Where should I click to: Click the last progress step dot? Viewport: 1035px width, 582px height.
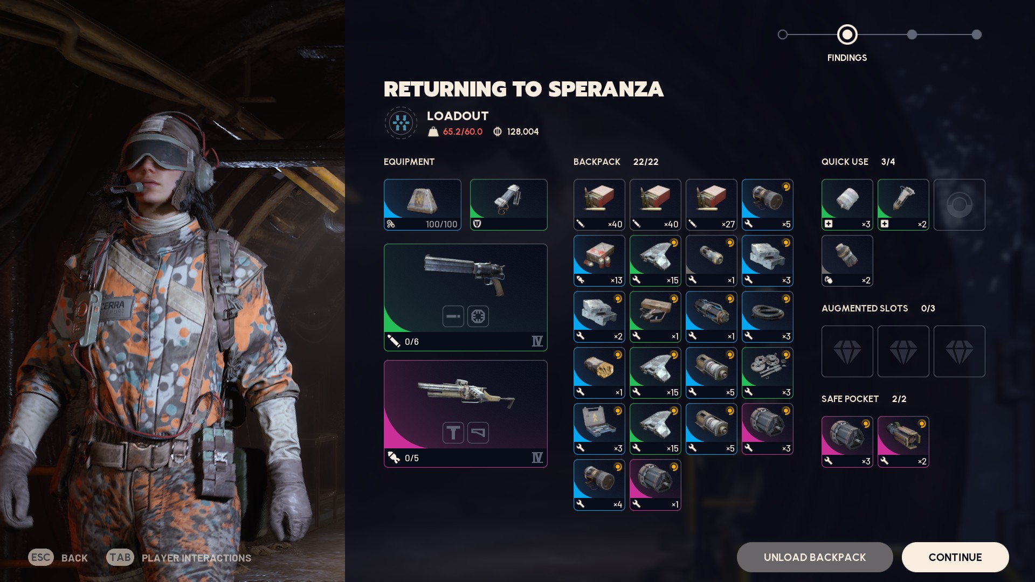[x=976, y=34]
